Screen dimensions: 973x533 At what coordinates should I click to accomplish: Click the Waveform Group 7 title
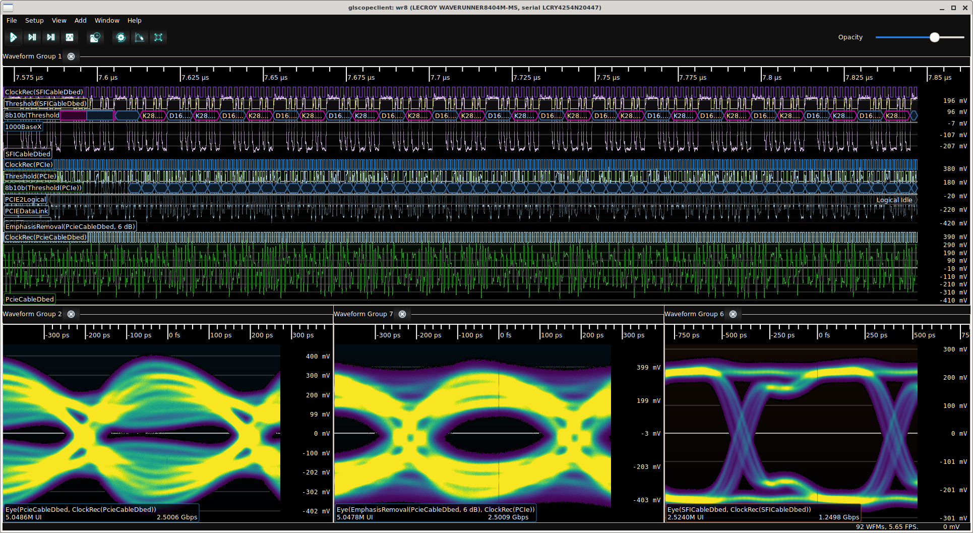[363, 314]
